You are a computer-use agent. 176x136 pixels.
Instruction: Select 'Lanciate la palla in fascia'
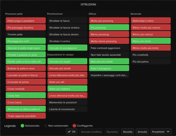(26, 75)
